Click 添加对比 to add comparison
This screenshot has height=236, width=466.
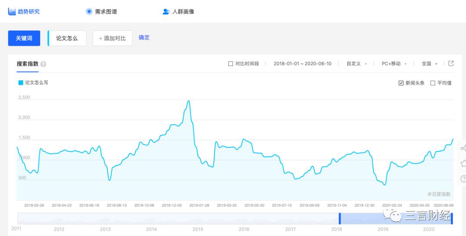pos(112,38)
